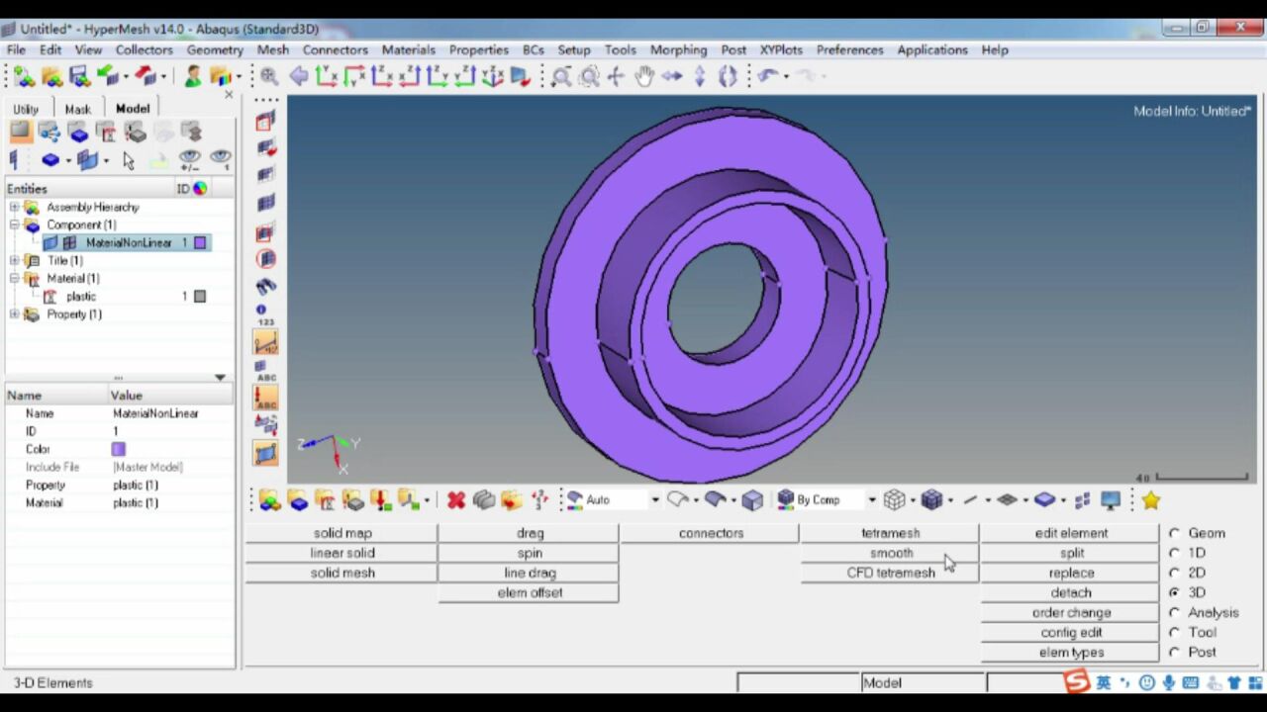This screenshot has width=1267, height=712.
Task: Select the plastic material tree item
Action: click(x=81, y=297)
